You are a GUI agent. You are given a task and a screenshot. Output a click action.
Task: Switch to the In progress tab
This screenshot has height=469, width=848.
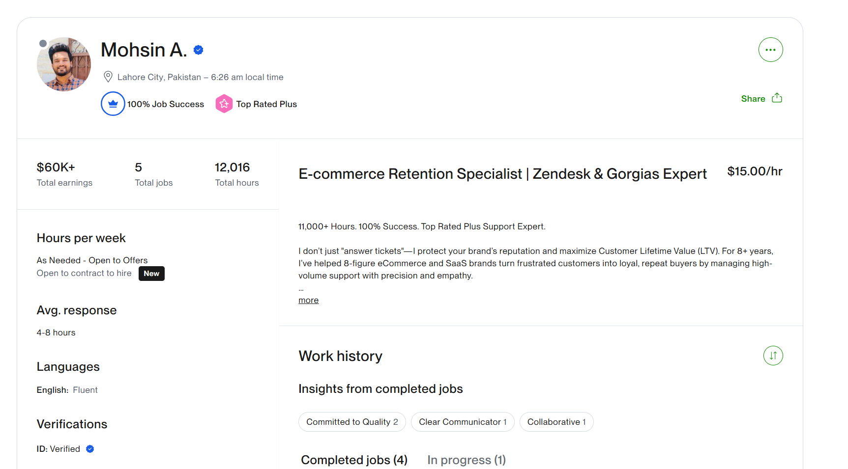click(x=467, y=460)
